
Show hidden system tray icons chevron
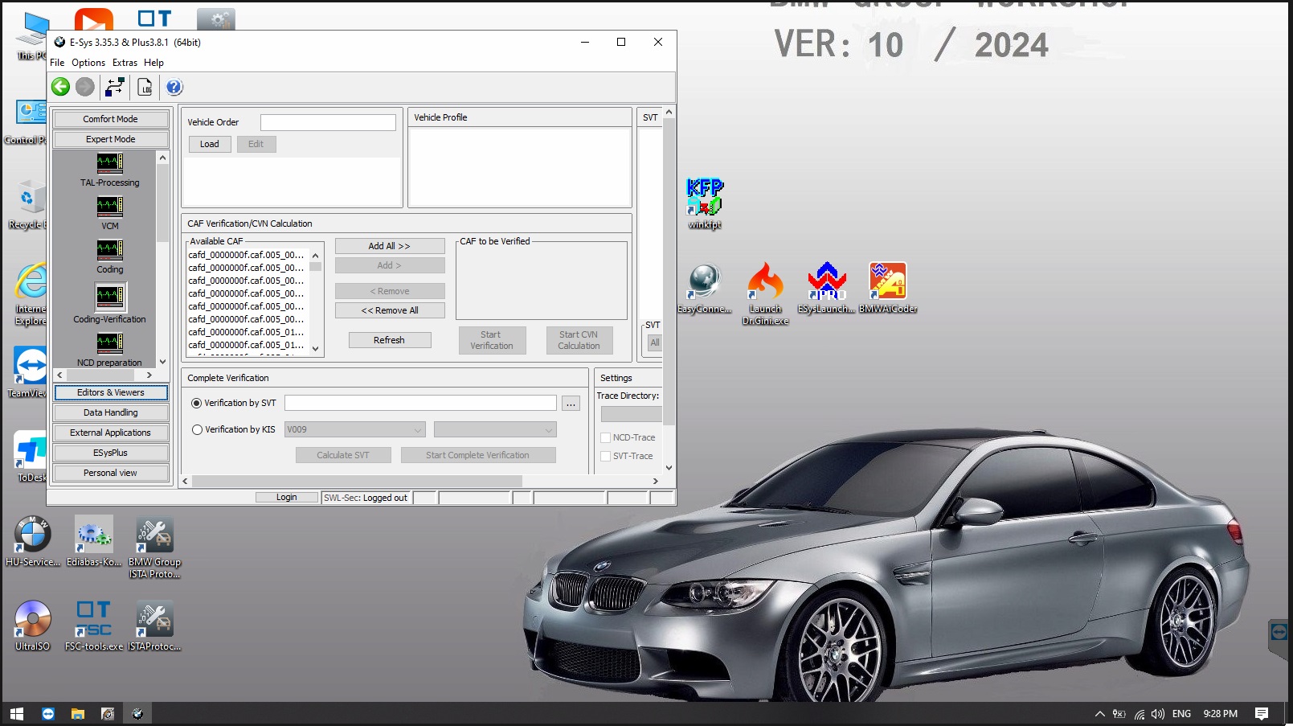[x=1100, y=714]
